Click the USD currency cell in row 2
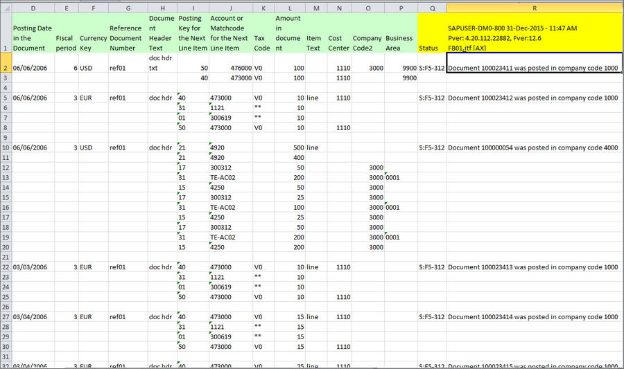Viewport: 624px width, 369px height. [x=93, y=69]
